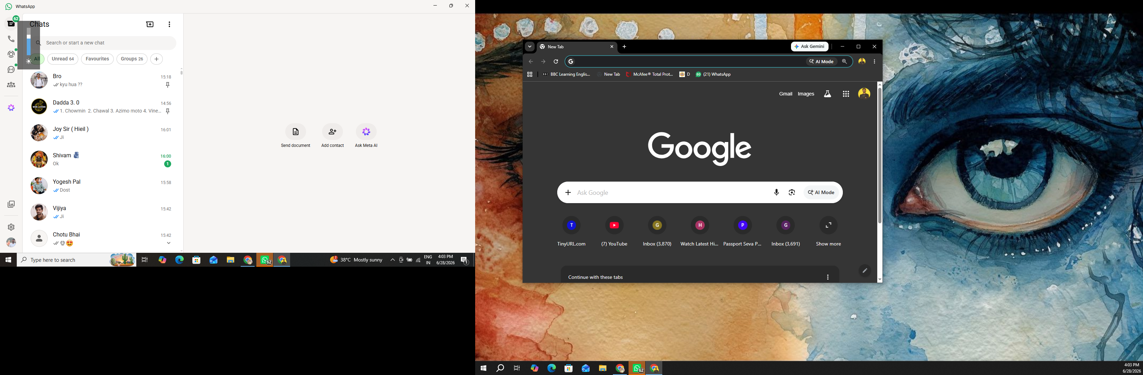Open the Vijiya chat
This screenshot has width=1143, height=375.
point(101,212)
